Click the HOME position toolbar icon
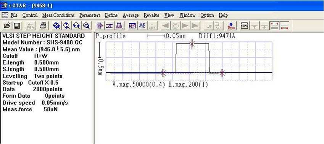324x144 pixels. pyautogui.click(x=244, y=26)
